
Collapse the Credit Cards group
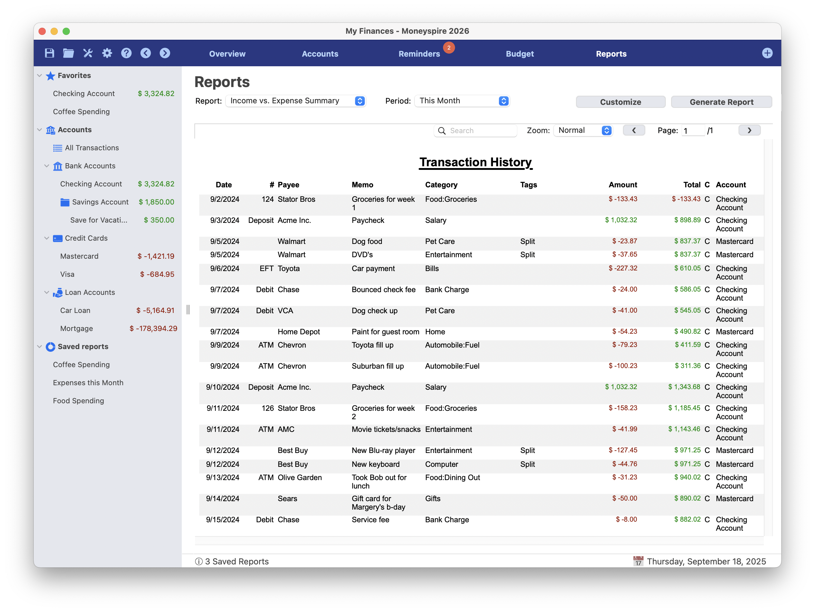[47, 238]
